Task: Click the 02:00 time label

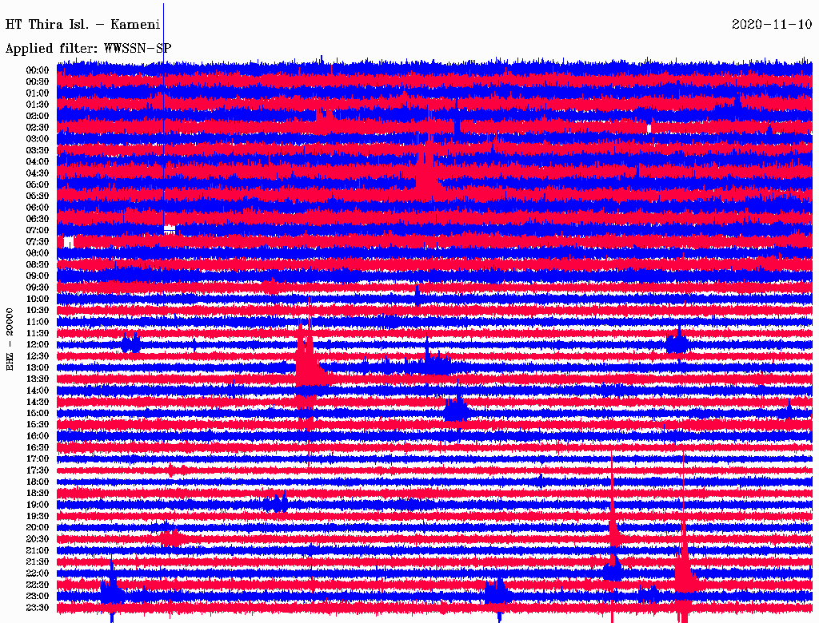Action: pos(37,116)
